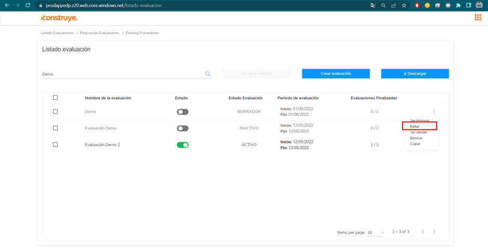Go back with browser back arrow
Viewport: 488px width, 248px height.
pos(7,5)
